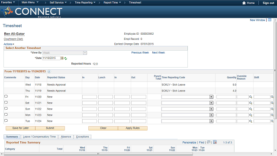Click Find link in Reported Time Summary
This screenshot has width=277, height=156.
(x=201, y=143)
